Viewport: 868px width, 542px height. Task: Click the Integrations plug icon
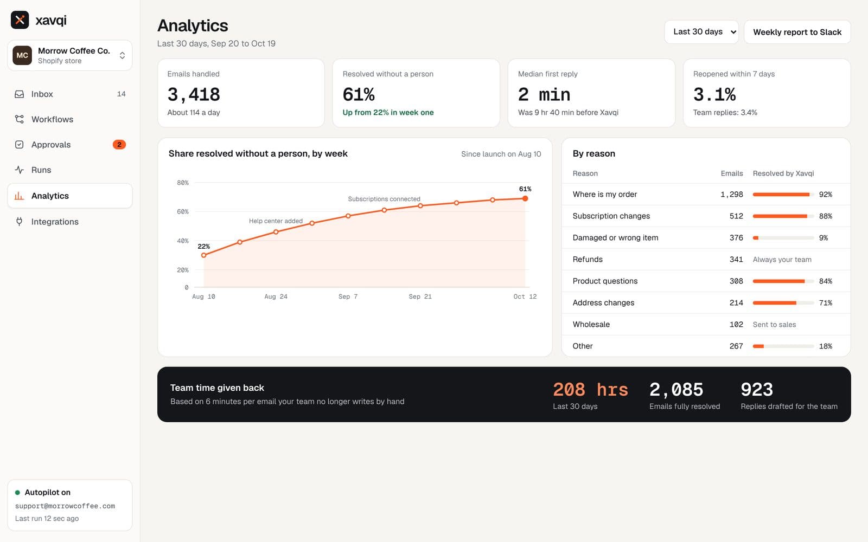tap(20, 222)
